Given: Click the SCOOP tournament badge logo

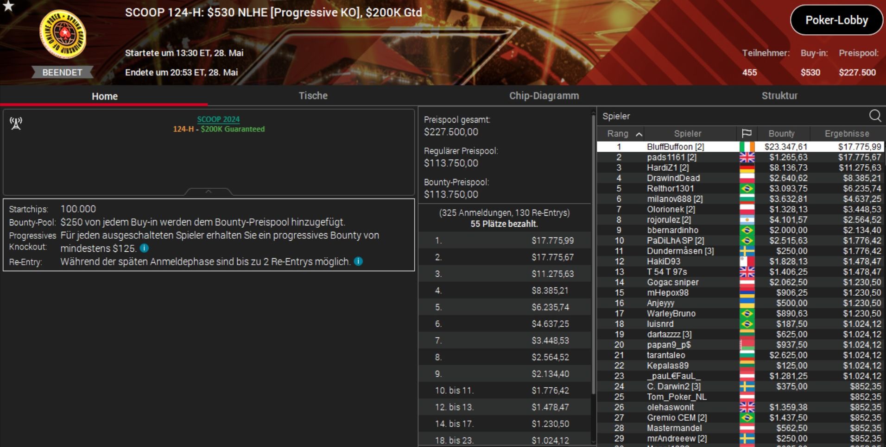Looking at the screenshot, I should coord(63,35).
